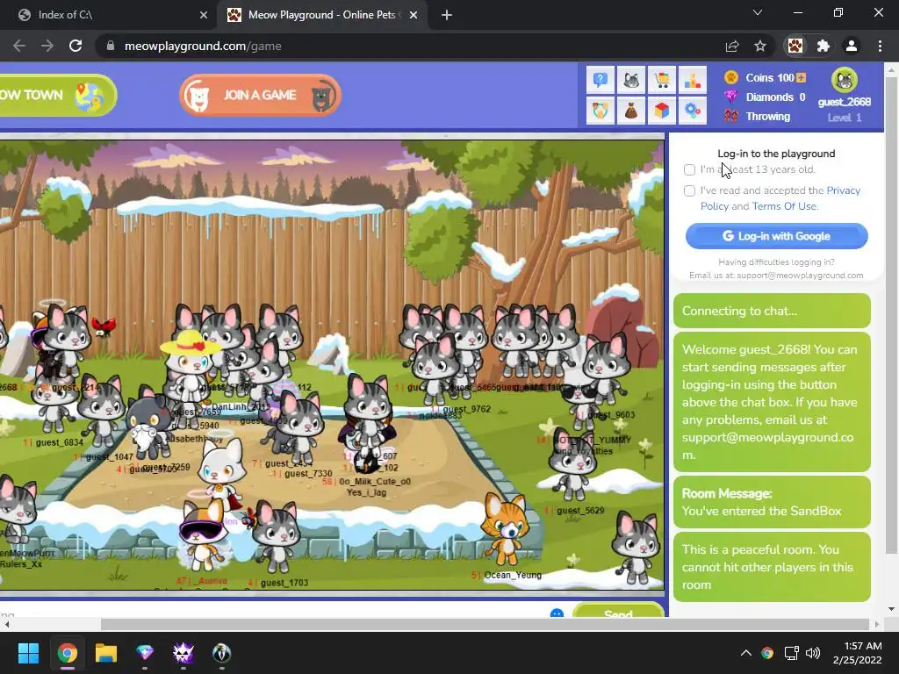This screenshot has width=899, height=674.
Task: Switch to the Index of C:\ tab
Action: pos(109,15)
